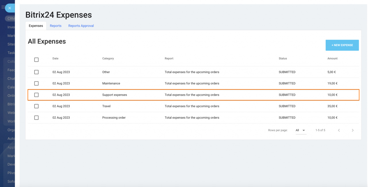Click the 35,00 € amount

tap(332, 106)
